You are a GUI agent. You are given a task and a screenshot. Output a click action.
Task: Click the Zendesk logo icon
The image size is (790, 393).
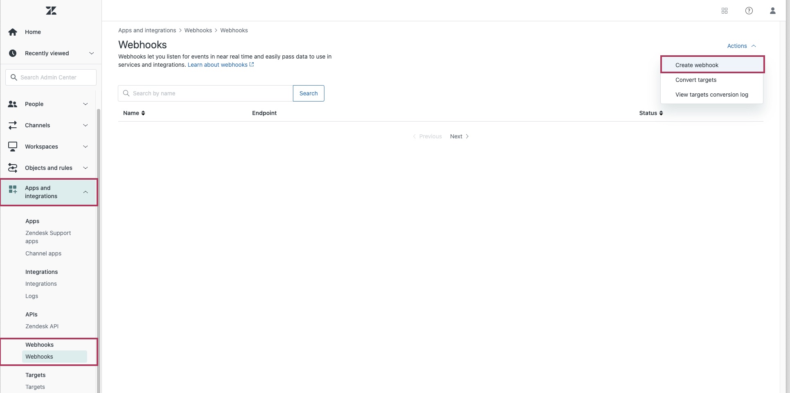point(51,11)
